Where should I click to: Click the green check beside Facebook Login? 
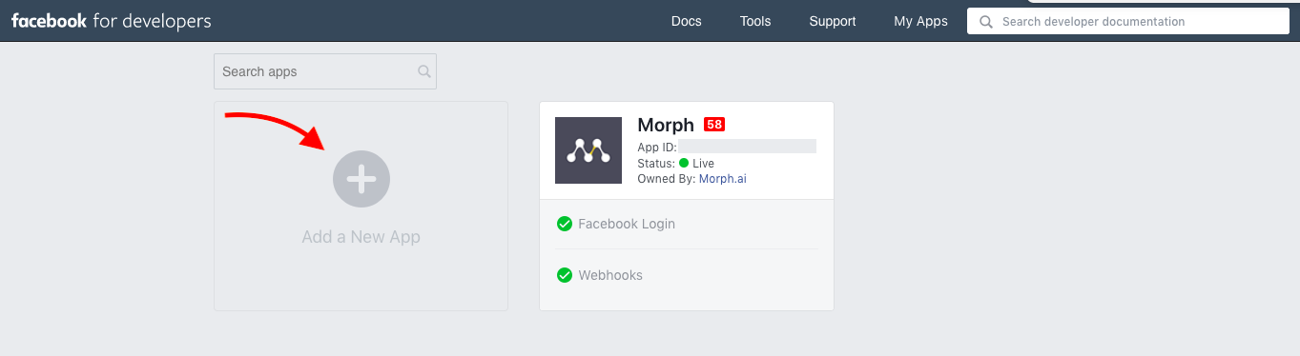(x=565, y=224)
